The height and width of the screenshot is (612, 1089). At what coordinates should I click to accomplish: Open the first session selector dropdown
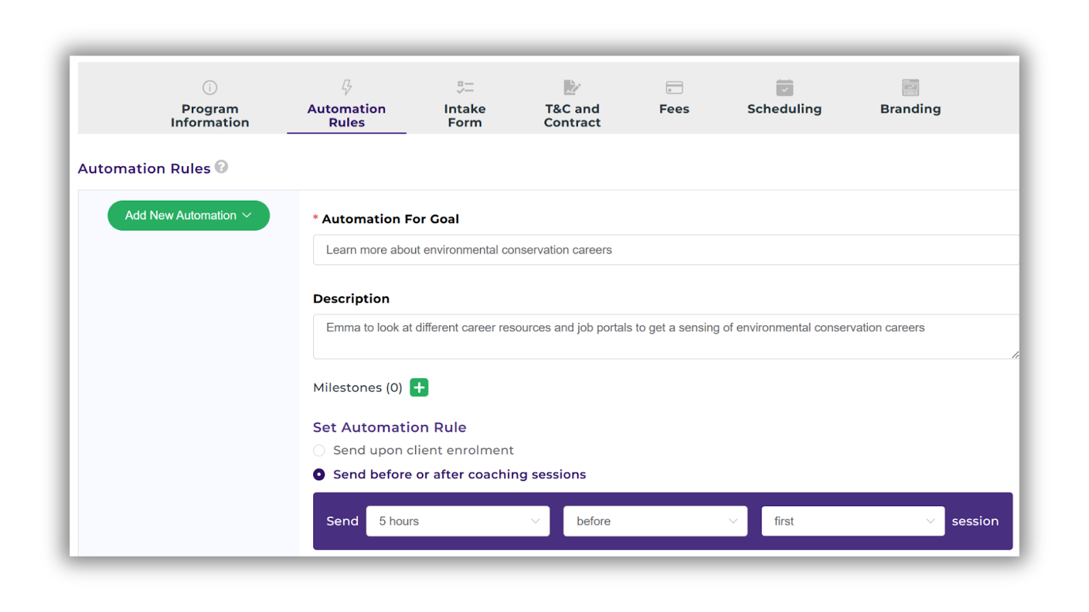click(x=852, y=521)
